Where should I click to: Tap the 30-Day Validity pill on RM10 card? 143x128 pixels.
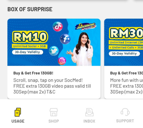27,52
